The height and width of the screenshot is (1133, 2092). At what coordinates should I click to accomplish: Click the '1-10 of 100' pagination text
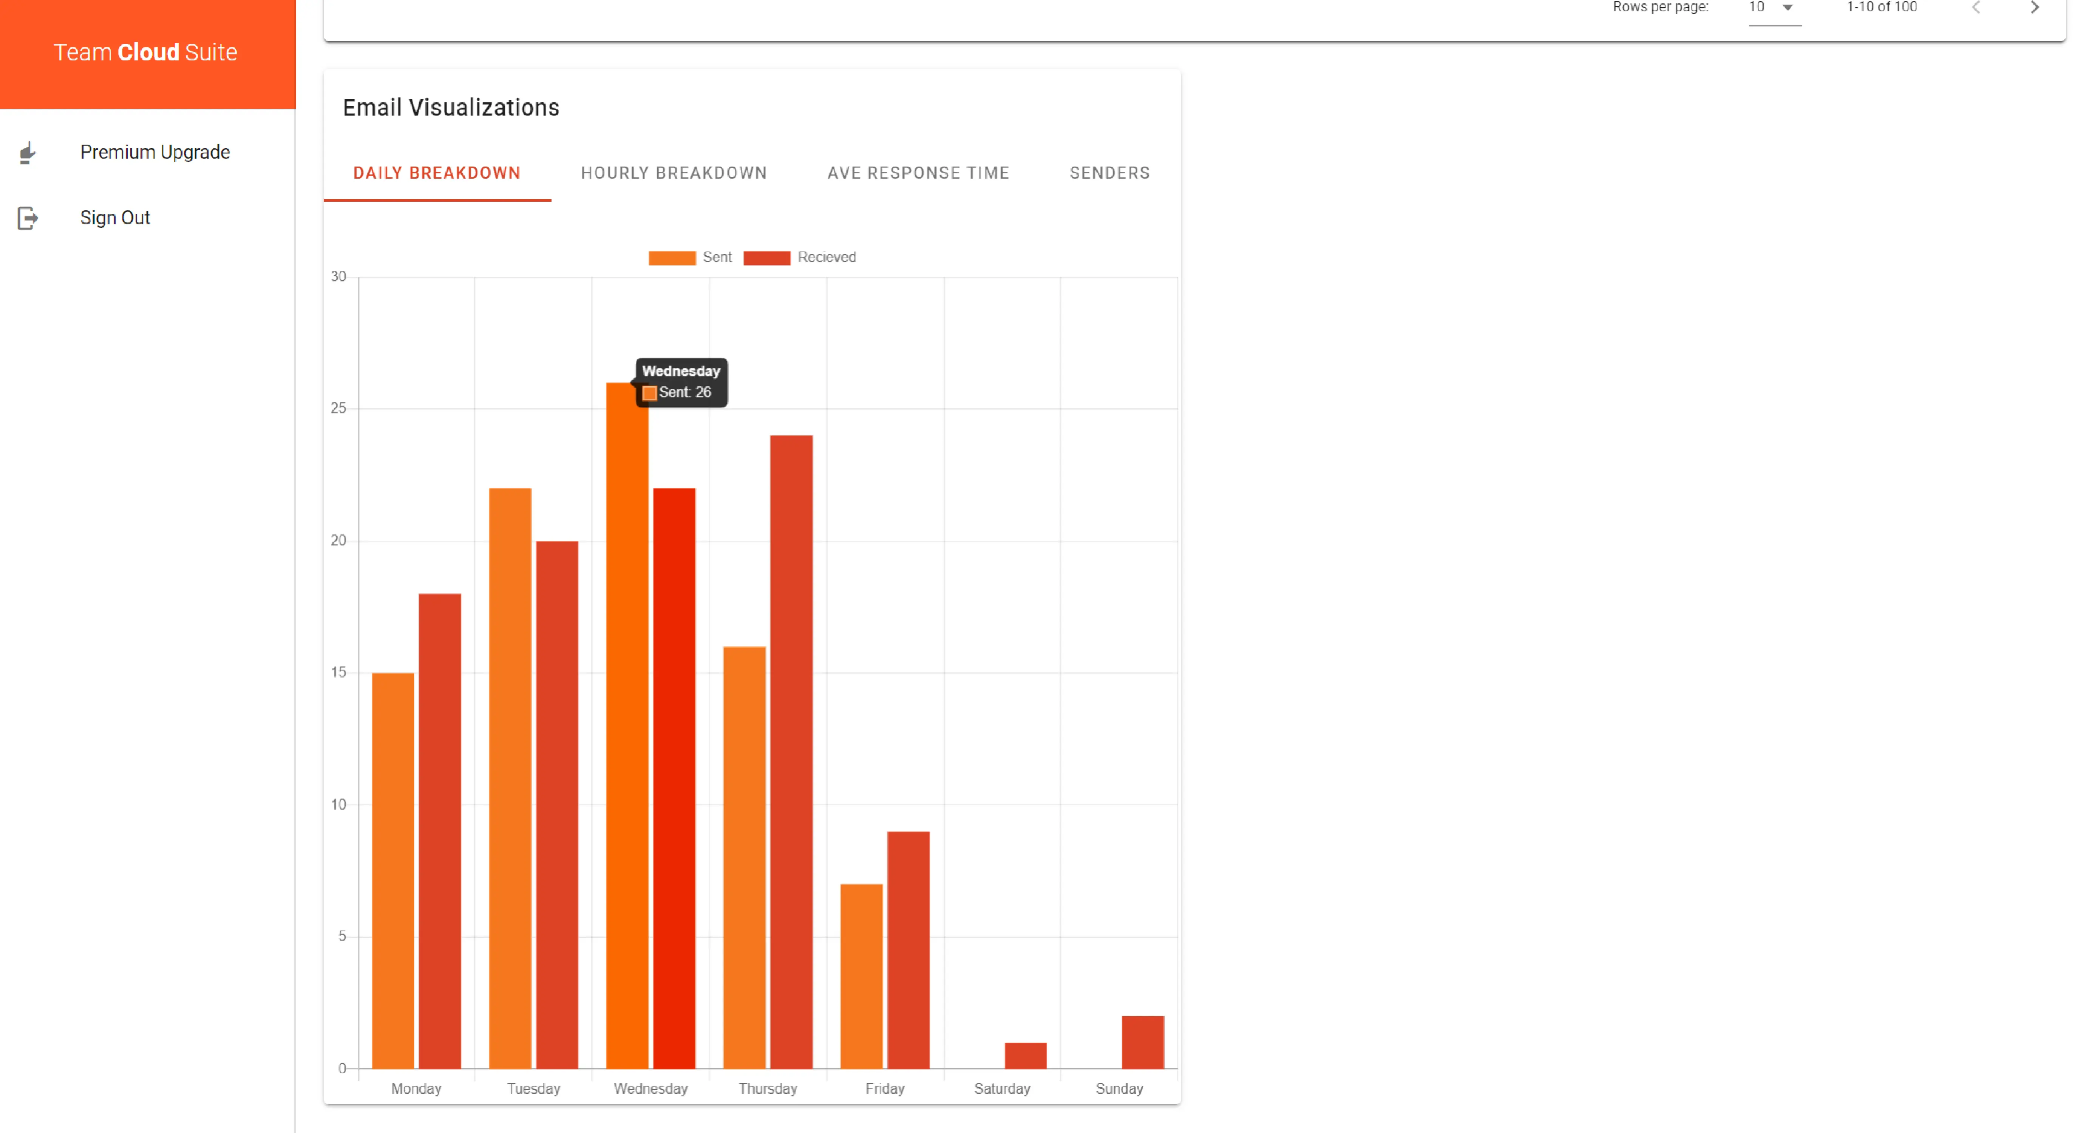point(1882,7)
